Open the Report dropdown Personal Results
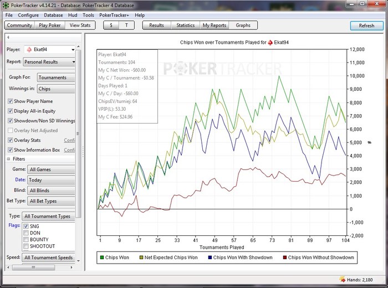388x288 pixels. click(x=49, y=62)
